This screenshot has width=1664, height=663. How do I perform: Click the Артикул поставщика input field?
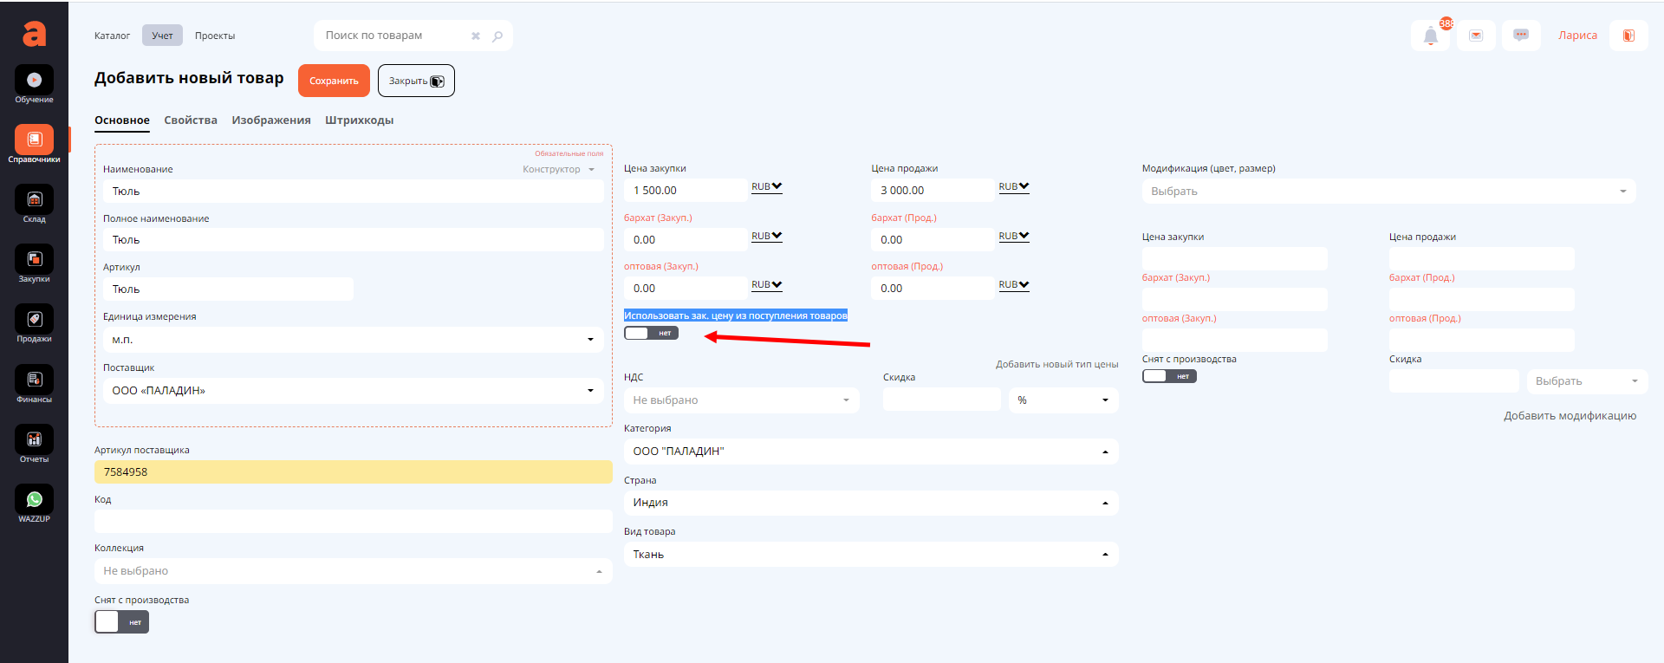click(353, 472)
